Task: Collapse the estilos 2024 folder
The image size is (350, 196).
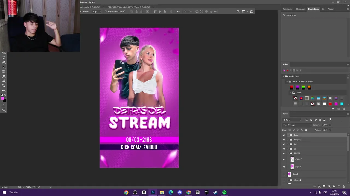Action: (x=283, y=76)
